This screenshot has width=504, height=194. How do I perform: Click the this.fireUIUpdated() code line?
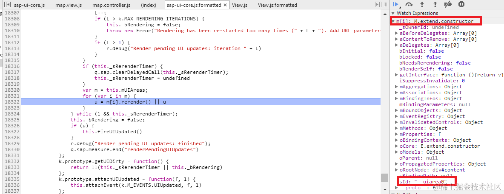pyautogui.click(x=112, y=132)
